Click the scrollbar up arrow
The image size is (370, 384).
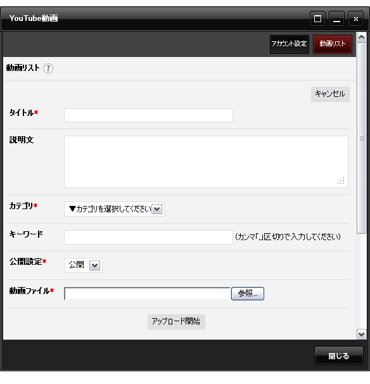coord(361,37)
